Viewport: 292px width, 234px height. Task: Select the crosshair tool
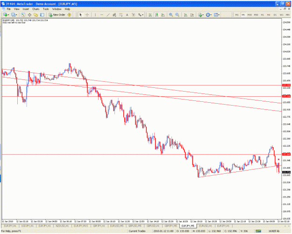click(x=87, y=14)
